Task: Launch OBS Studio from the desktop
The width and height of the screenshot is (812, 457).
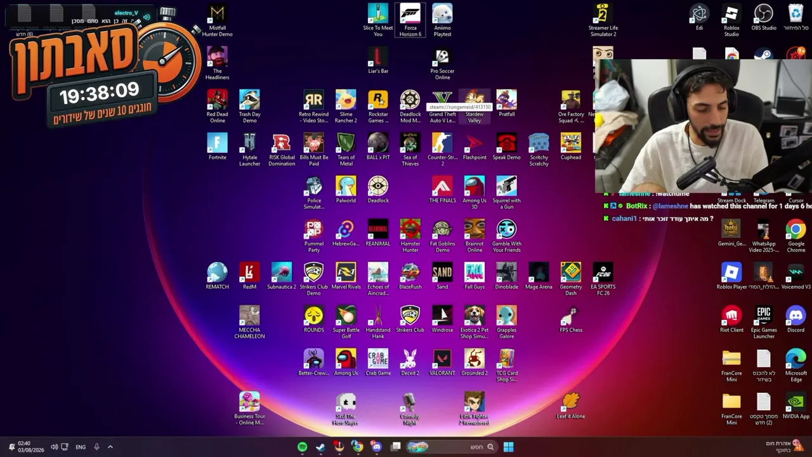Action: point(764,18)
